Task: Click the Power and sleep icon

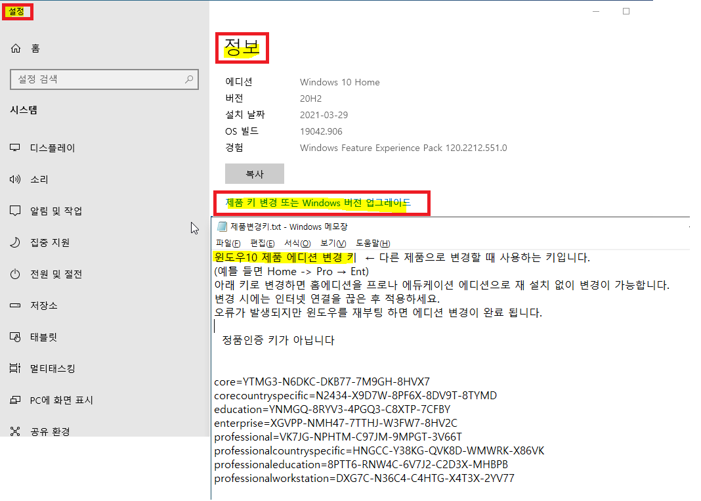Action: pos(15,274)
